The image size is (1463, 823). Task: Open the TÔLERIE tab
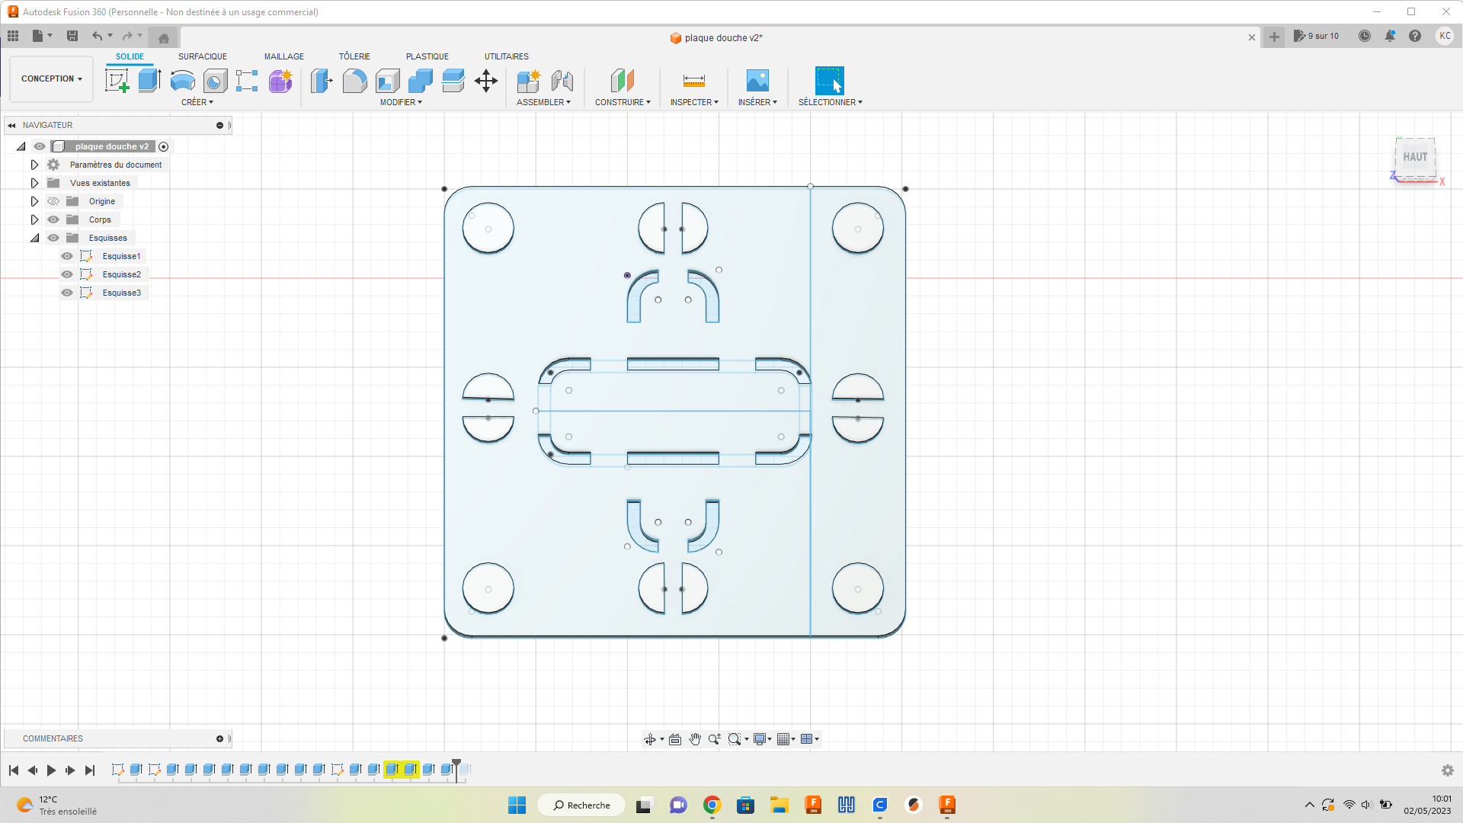click(x=354, y=56)
